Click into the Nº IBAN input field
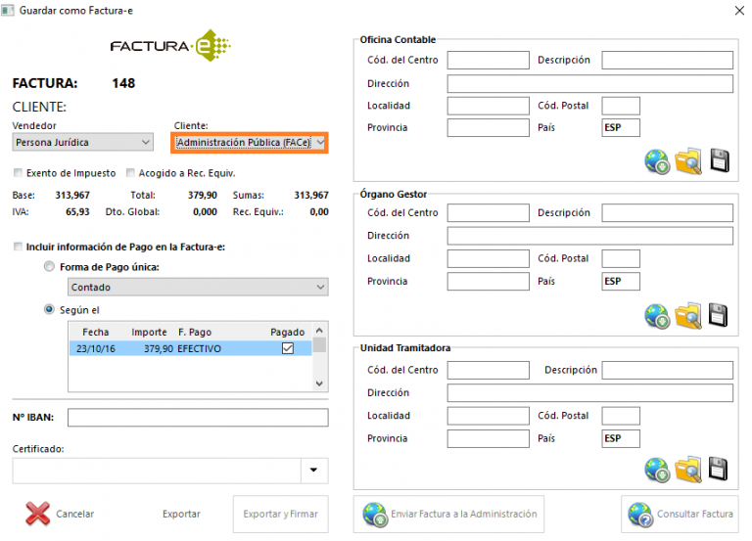752x541 pixels. coord(198,418)
